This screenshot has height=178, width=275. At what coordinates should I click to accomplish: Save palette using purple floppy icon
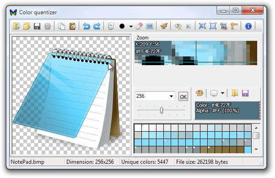245,93
